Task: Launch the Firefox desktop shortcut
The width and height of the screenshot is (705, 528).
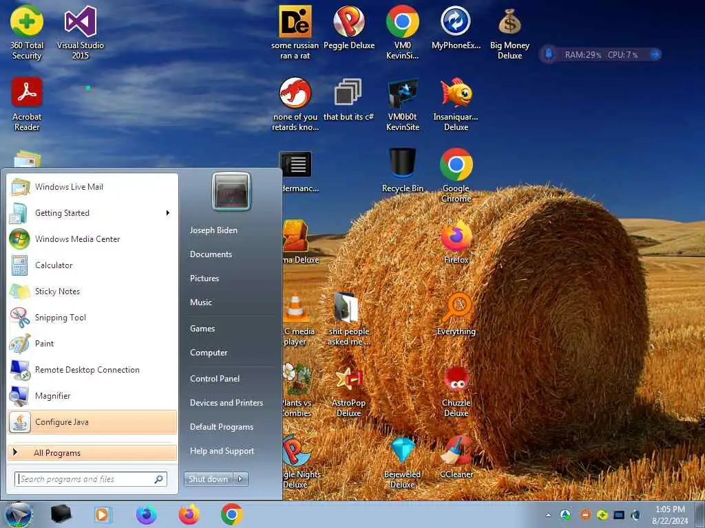Action: coord(456,242)
